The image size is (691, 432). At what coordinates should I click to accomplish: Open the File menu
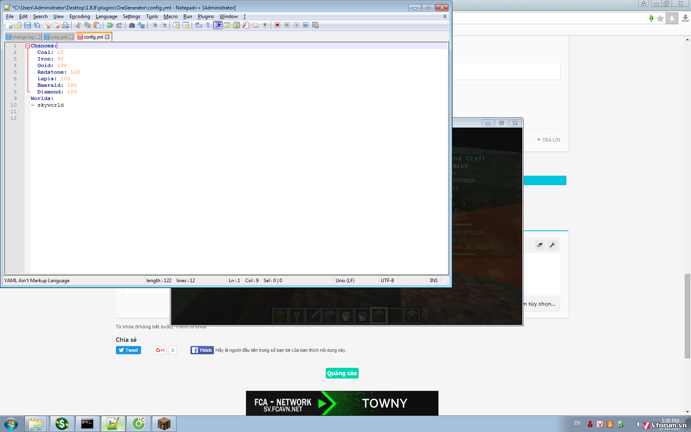10,16
